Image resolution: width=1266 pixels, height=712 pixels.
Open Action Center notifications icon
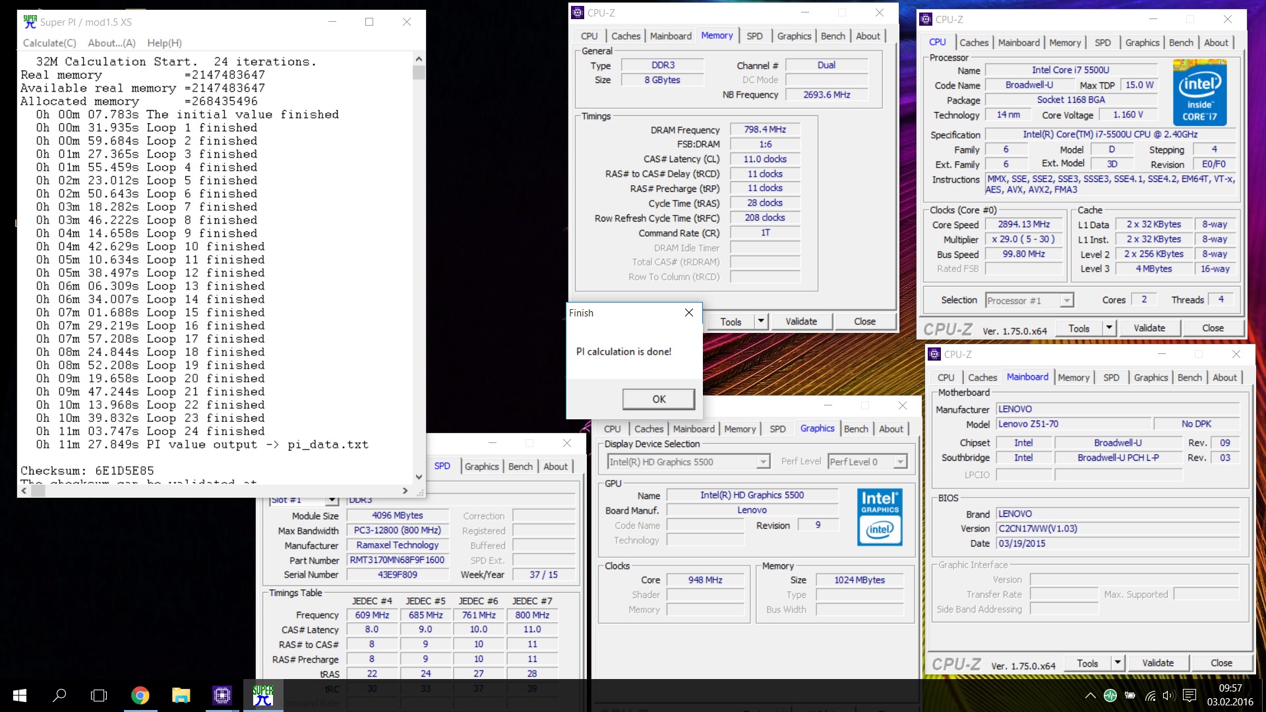click(1190, 696)
